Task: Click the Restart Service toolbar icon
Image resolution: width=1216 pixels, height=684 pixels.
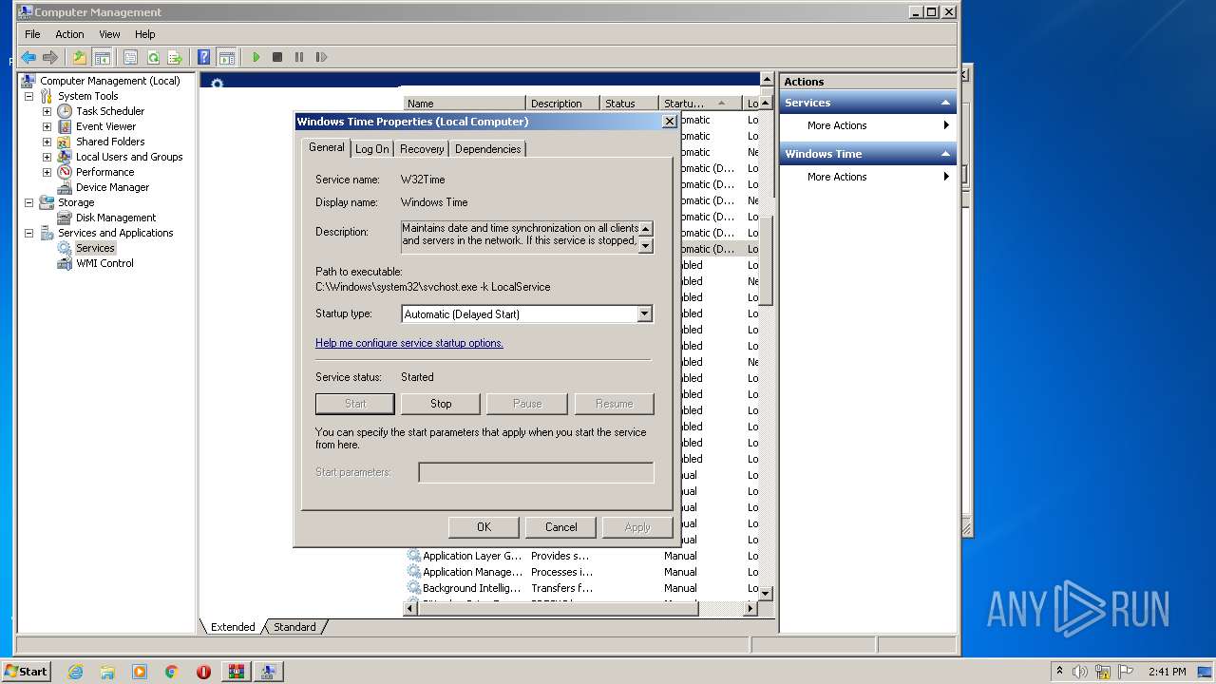Action: (x=321, y=57)
